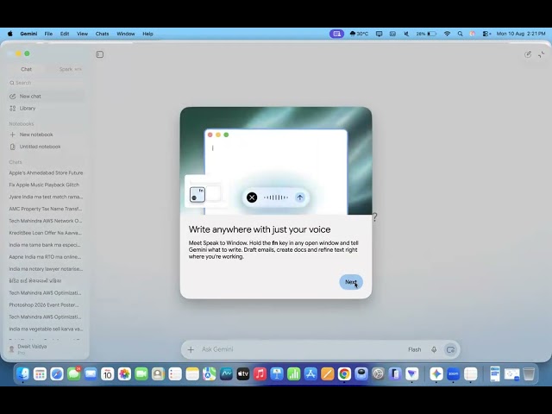Click the sidebar Search field
The height and width of the screenshot is (414, 552).
46,83
